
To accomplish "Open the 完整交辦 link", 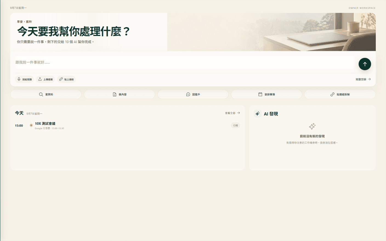I will tap(363, 79).
